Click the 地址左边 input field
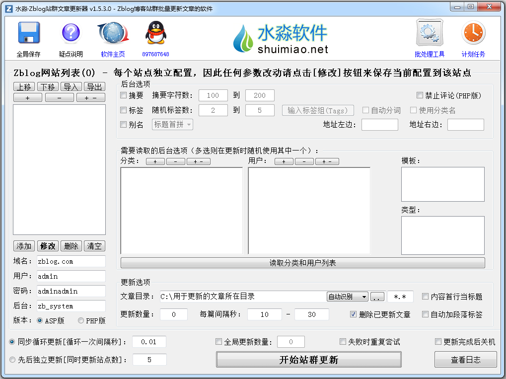506x379 pixels. coord(380,125)
